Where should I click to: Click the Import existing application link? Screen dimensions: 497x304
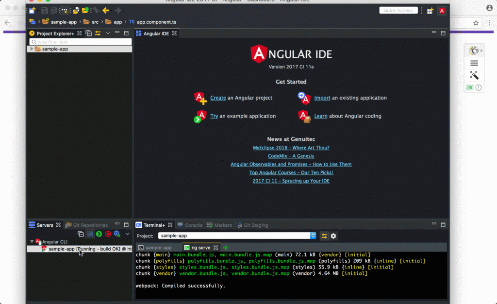point(322,98)
